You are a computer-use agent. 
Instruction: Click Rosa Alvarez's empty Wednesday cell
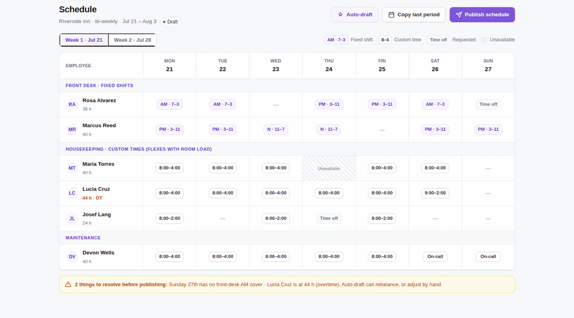[x=276, y=105]
